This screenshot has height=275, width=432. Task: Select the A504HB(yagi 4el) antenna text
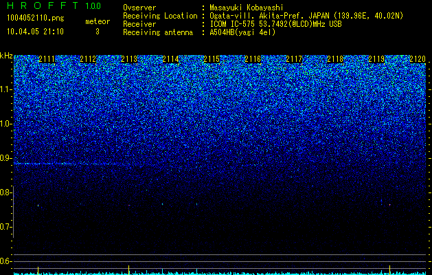point(242,32)
